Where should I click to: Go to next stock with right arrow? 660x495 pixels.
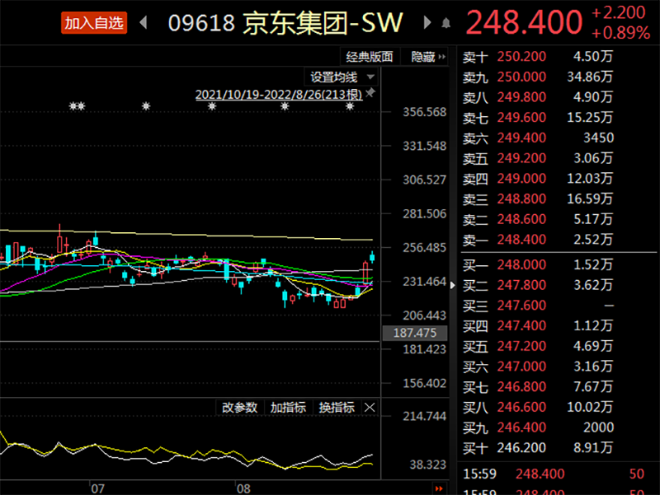point(427,23)
